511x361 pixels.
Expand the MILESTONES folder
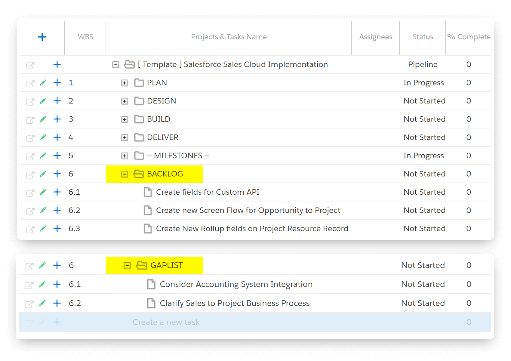125,156
